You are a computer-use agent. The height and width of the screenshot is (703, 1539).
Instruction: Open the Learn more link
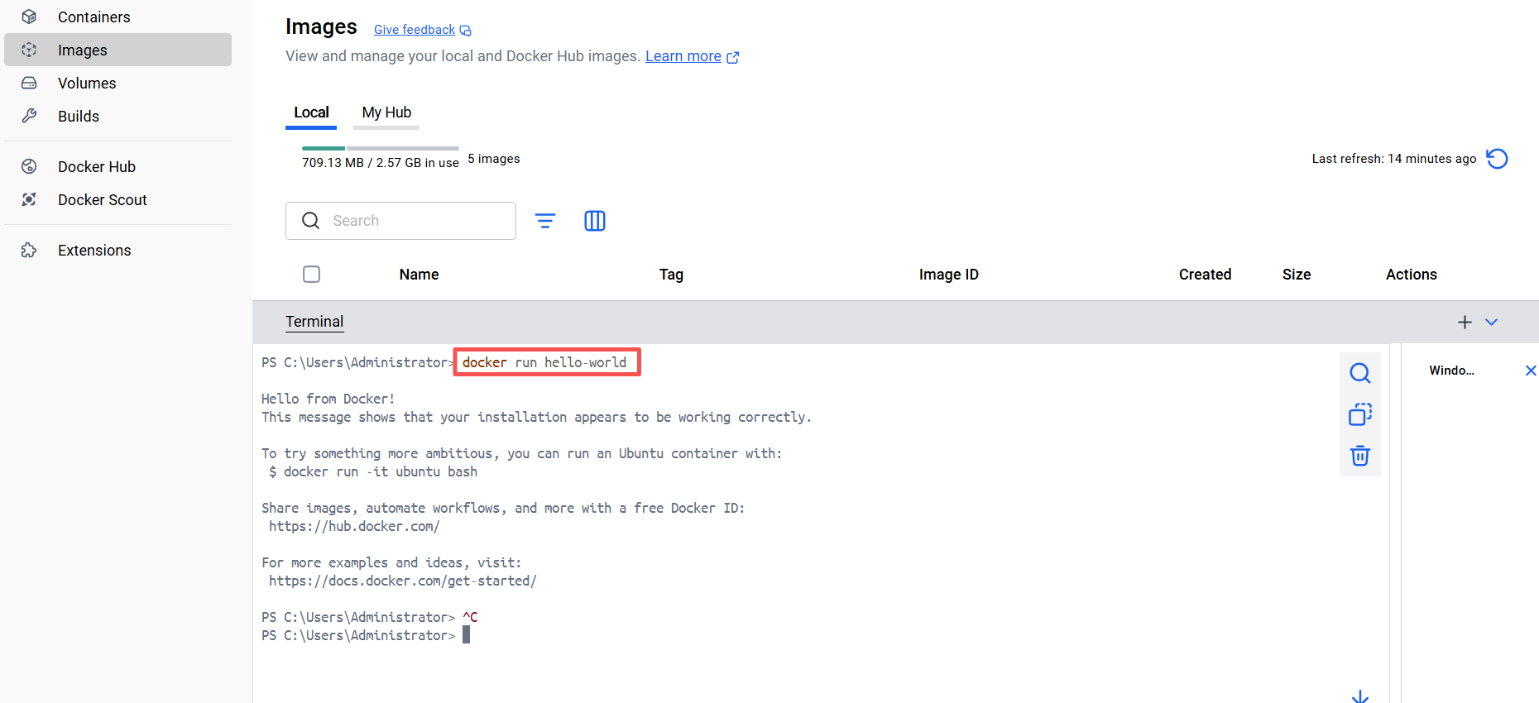tap(683, 56)
